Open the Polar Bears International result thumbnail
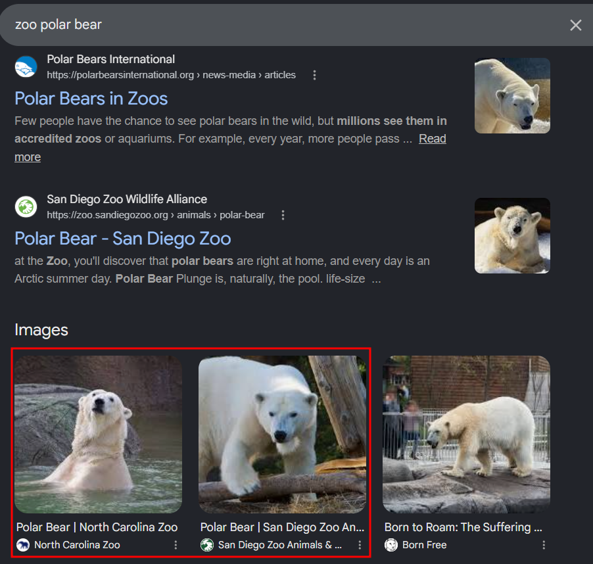This screenshot has width=593, height=564. (x=512, y=95)
